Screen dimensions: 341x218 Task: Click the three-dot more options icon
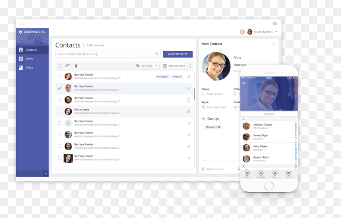[x=190, y=66]
